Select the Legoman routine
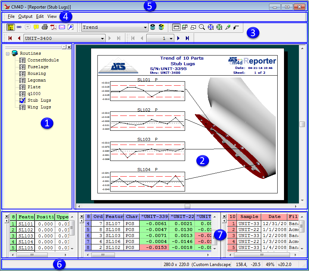The width and height of the screenshot is (309, 272). 37,80
